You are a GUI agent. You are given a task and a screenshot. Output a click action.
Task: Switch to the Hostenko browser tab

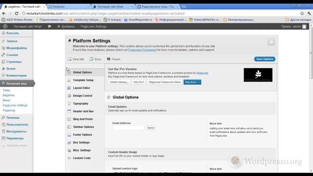(68, 6)
